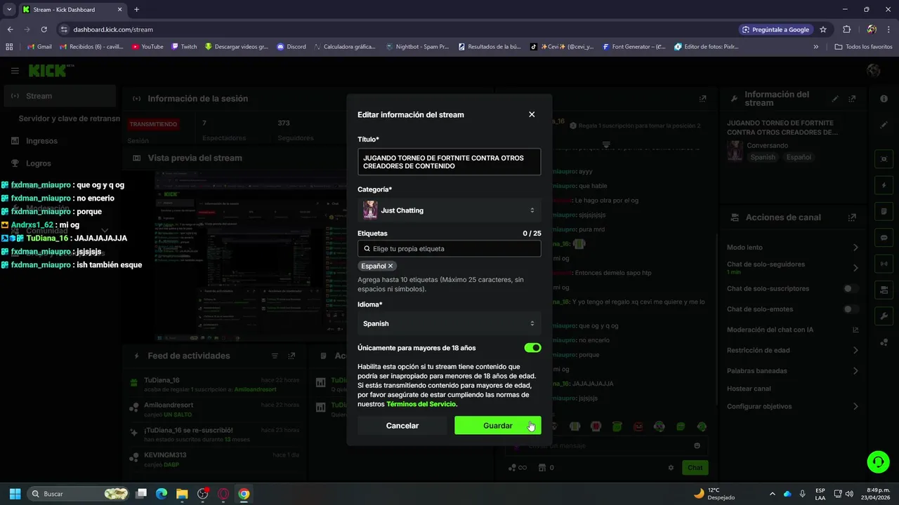Open KEVINGM313 activity feed entry

(215, 459)
